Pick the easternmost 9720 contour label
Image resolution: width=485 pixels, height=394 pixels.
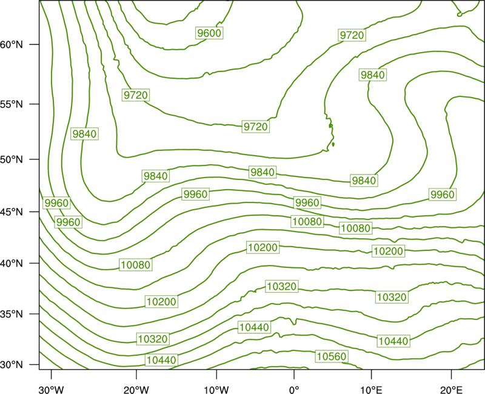(x=352, y=35)
